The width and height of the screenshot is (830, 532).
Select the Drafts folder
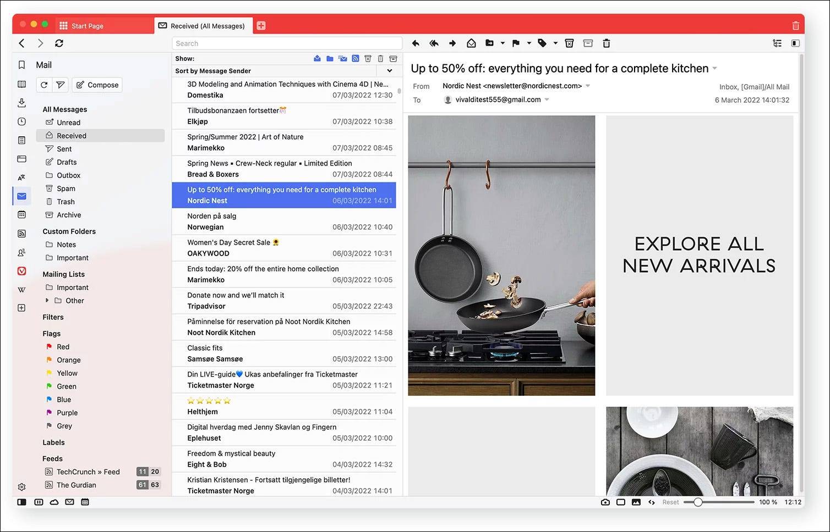coord(67,162)
